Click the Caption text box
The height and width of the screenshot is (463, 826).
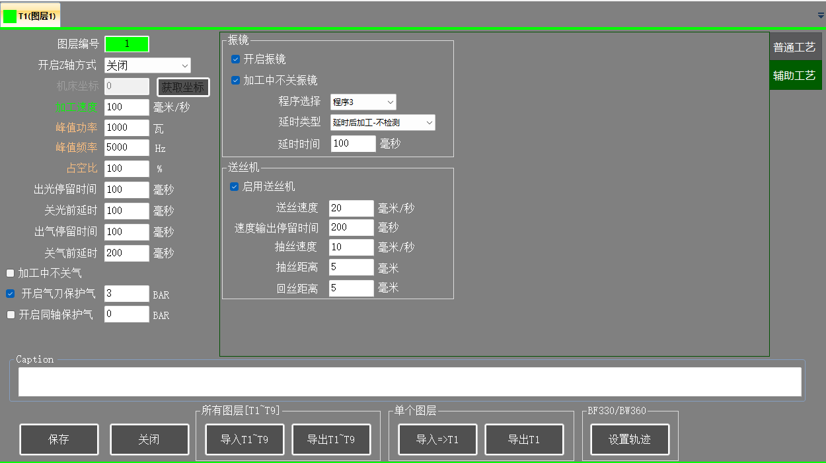pos(410,382)
